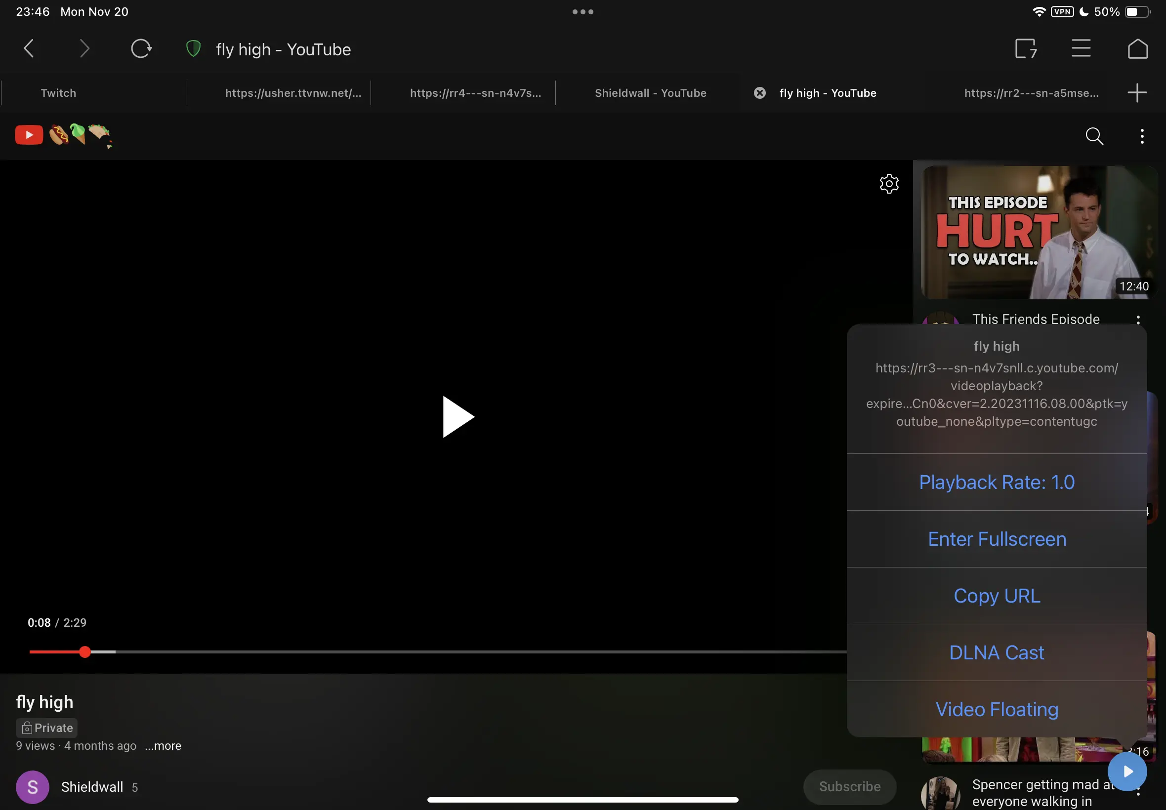Screen dimensions: 1166x810
Task: Open options for This Friends Episode video
Action: tap(1139, 319)
